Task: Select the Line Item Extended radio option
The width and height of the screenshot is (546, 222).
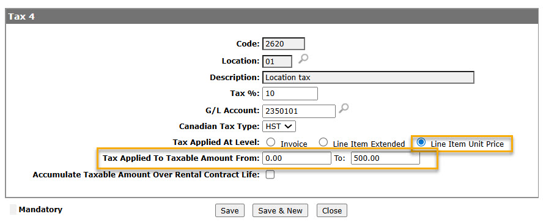Action: 323,142
